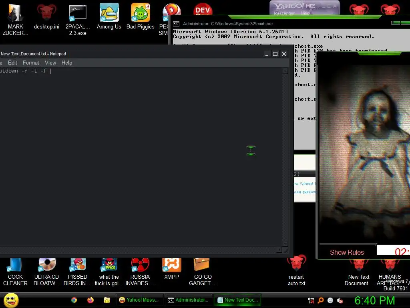The width and height of the screenshot is (410, 308).
Task: Click the Yahoo smiley tray icon
Action: tap(330, 300)
